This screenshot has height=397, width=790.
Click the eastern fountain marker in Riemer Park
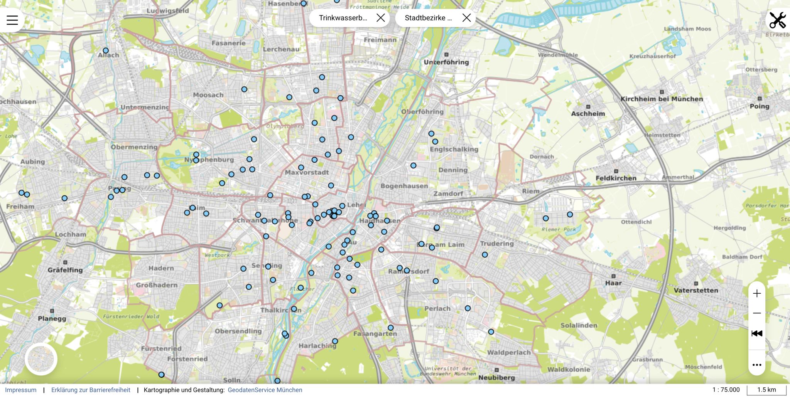click(570, 214)
